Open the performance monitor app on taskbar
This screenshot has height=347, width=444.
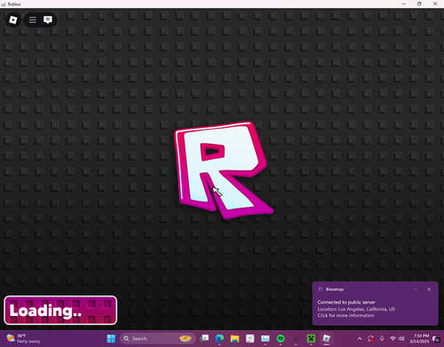coord(266,338)
